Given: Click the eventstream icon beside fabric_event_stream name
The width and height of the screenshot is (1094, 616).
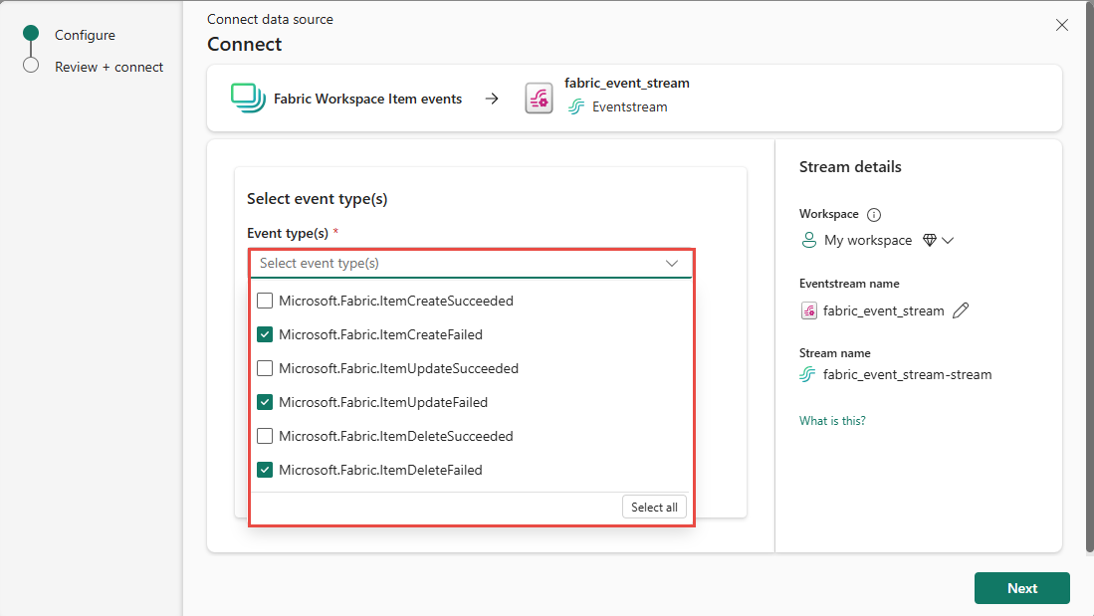Looking at the screenshot, I should tap(808, 310).
